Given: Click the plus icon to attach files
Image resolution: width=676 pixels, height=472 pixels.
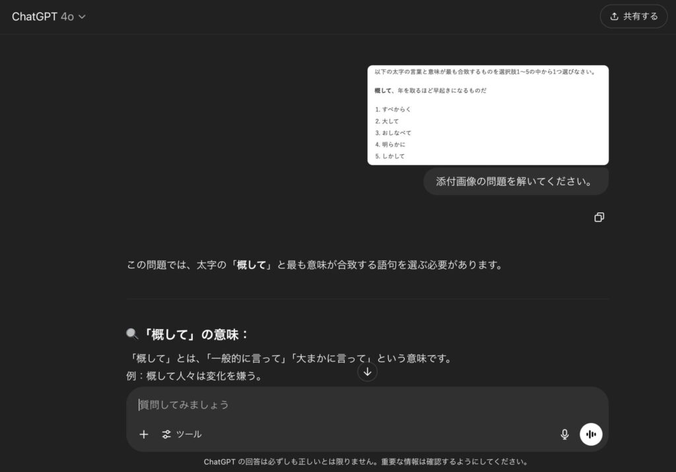Looking at the screenshot, I should click(x=144, y=434).
